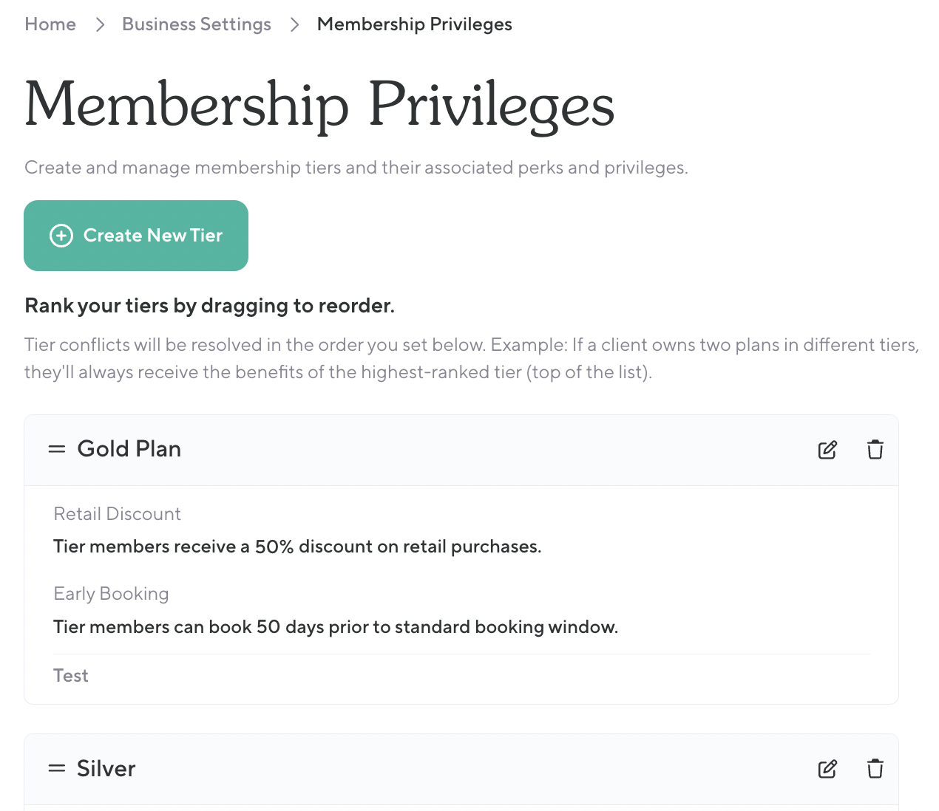Click the Test note in Gold Plan
Viewport: 939px width, 811px height.
[x=71, y=676]
